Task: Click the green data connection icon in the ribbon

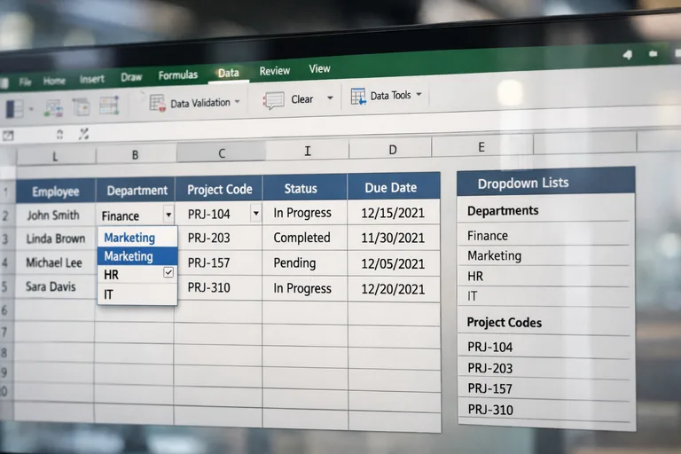Action: coord(53,108)
